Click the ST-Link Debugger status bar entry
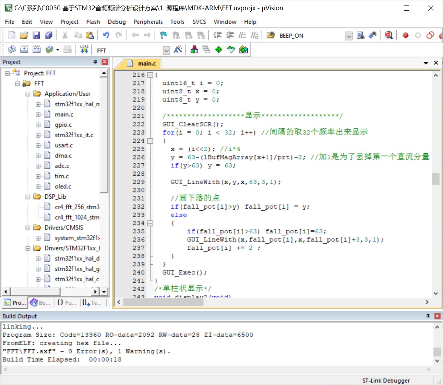 (386, 381)
